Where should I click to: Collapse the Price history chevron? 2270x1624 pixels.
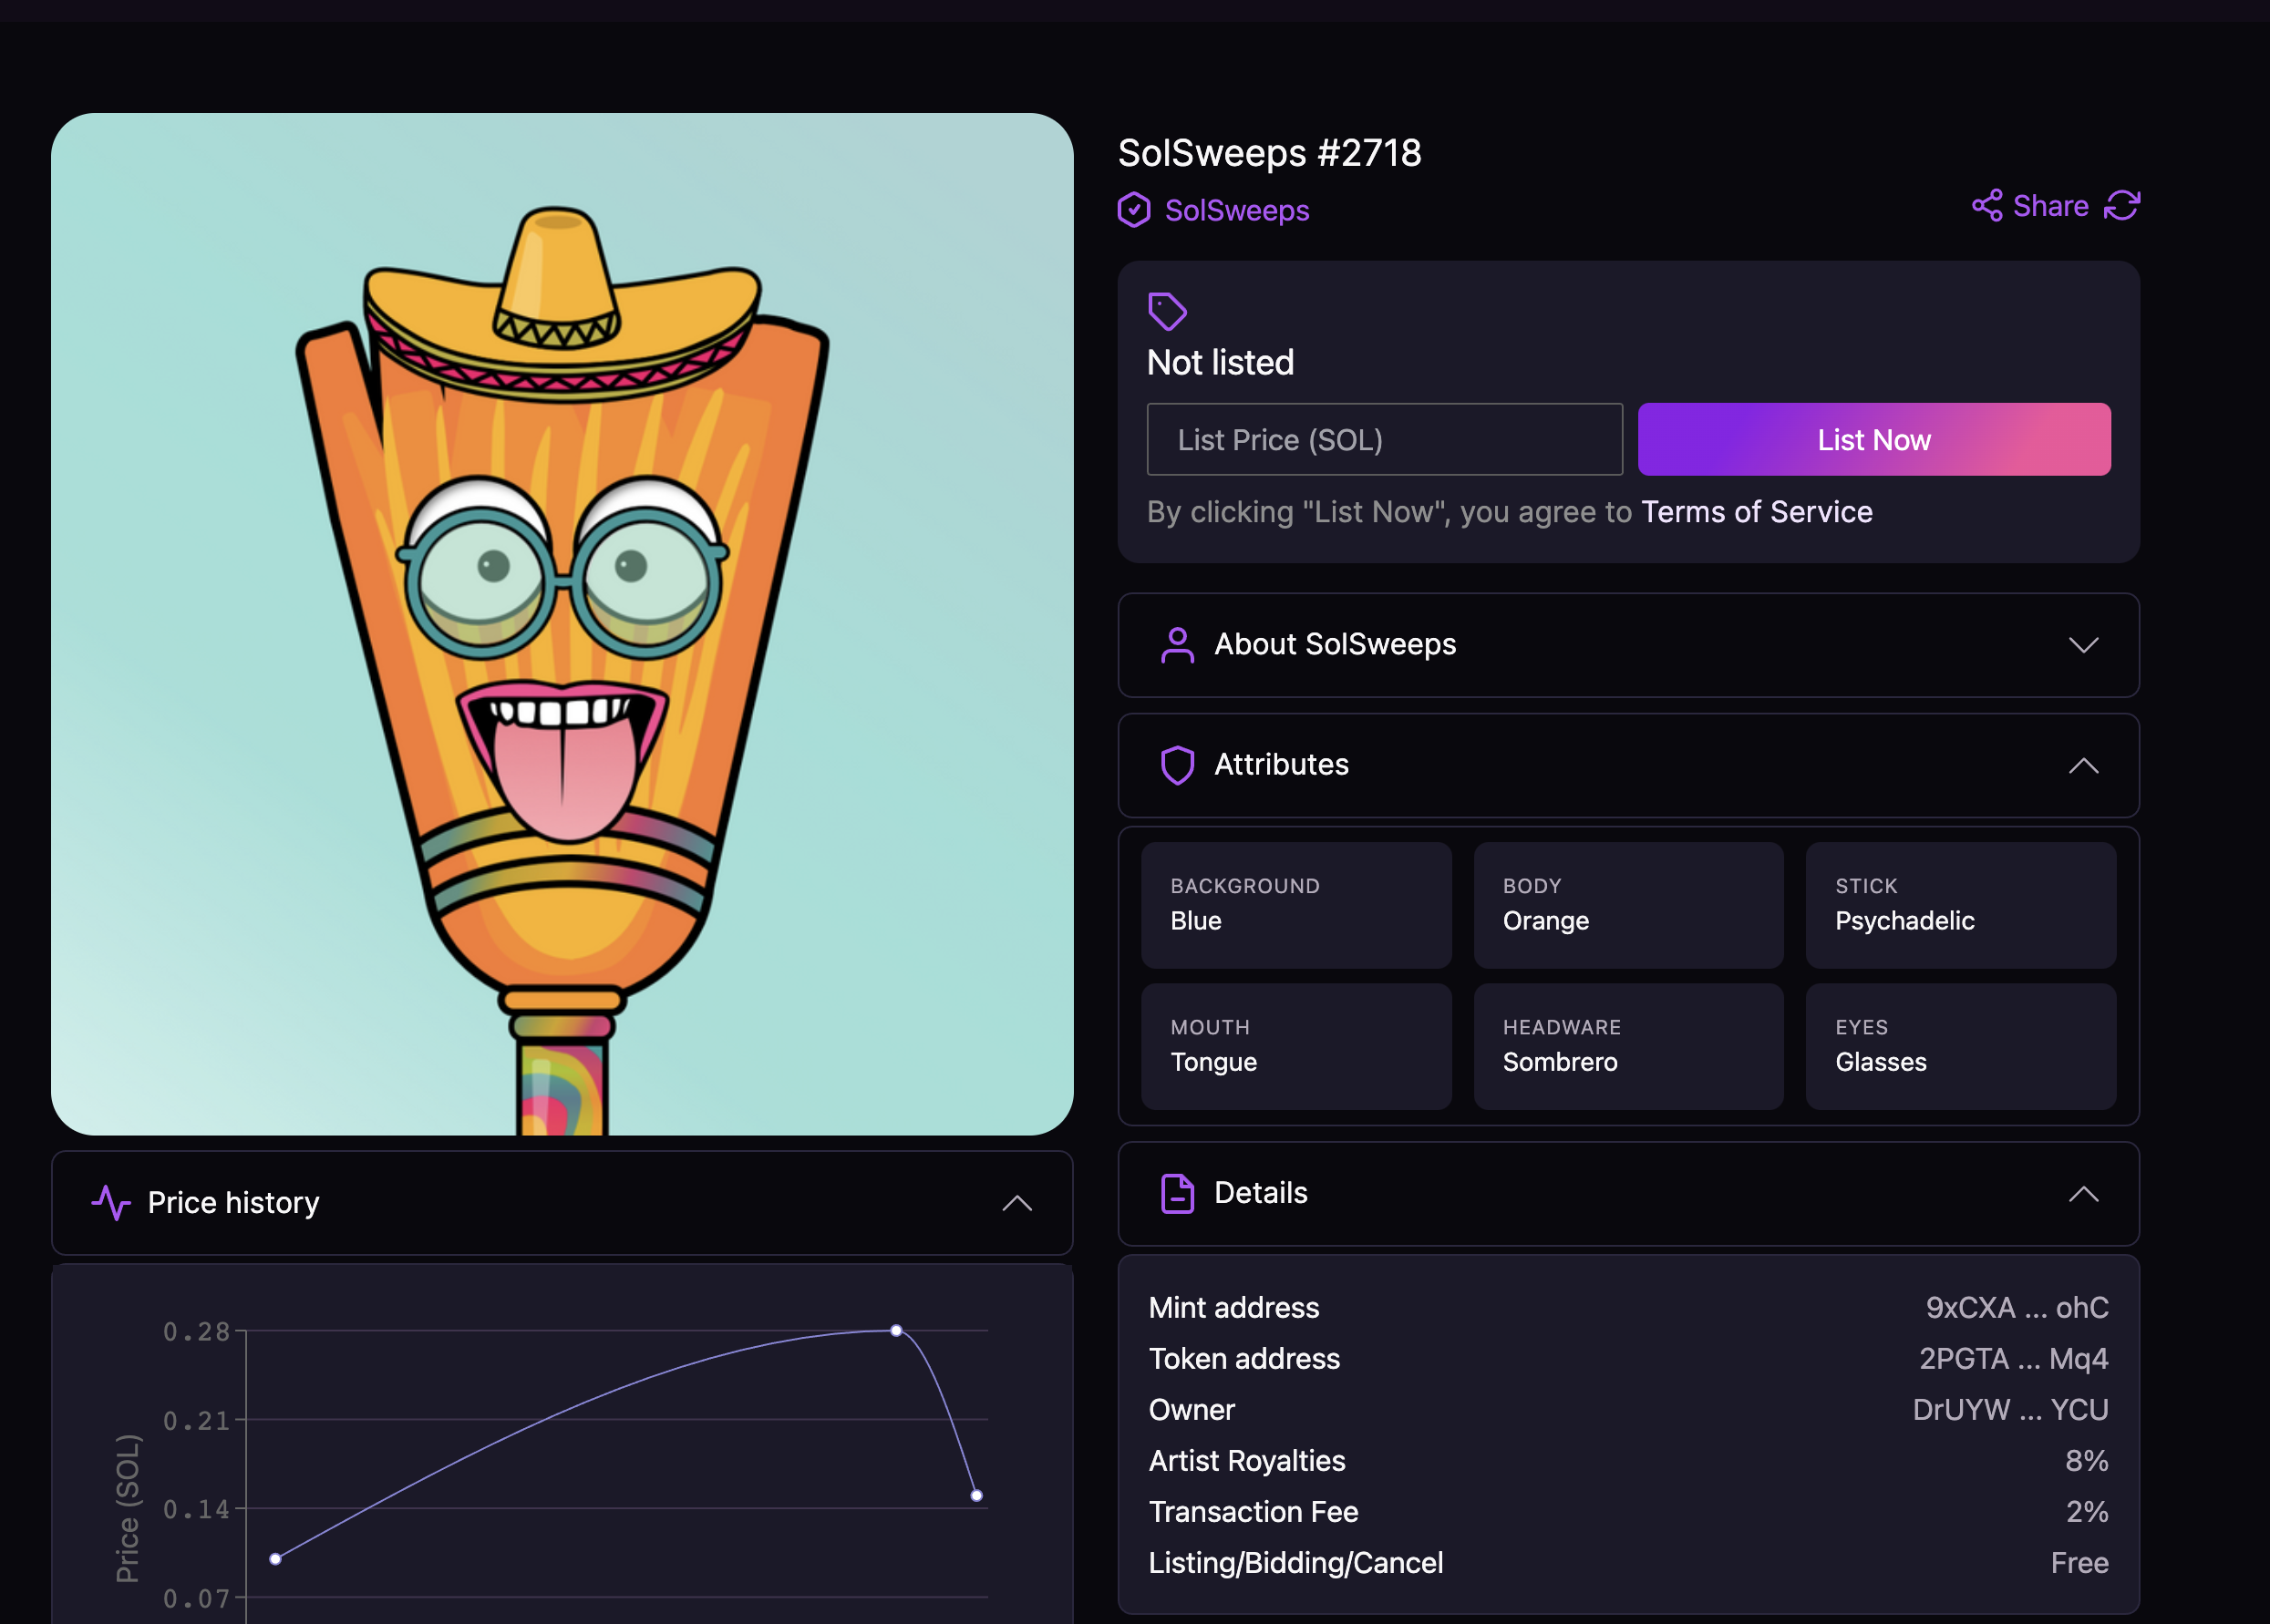click(1016, 1203)
